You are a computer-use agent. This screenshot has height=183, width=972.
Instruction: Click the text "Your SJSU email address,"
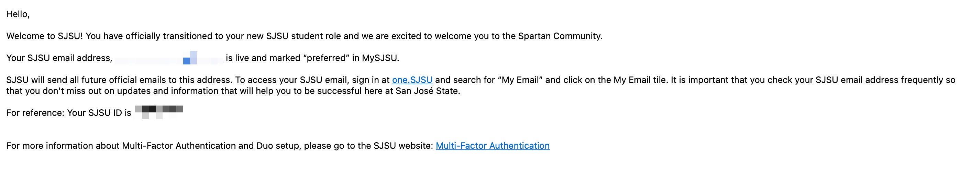(59, 58)
